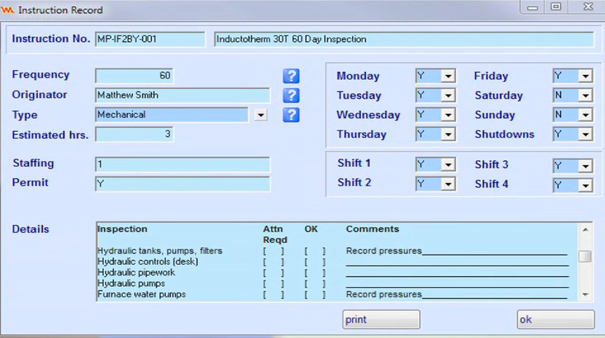Focus the Permit text field
Screen dimensions: 605x338
(x=182, y=184)
